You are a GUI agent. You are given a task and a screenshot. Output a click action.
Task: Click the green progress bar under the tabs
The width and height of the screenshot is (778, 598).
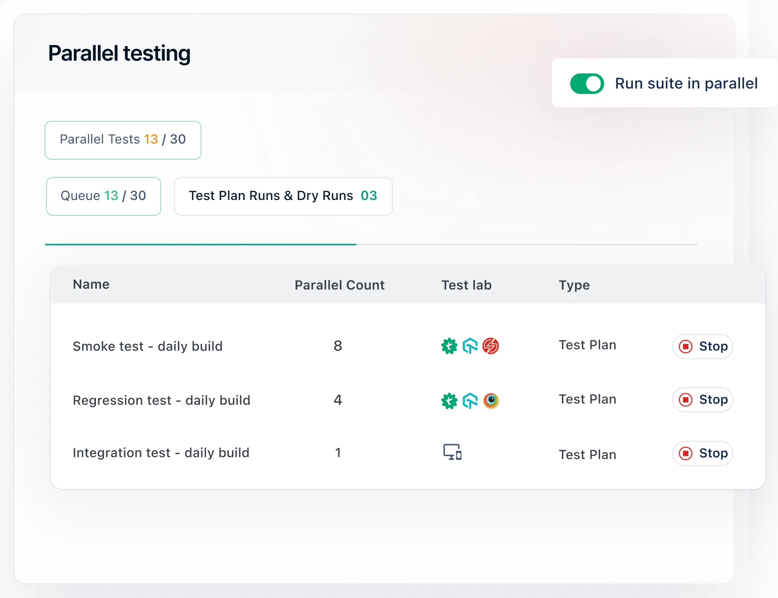click(x=200, y=245)
